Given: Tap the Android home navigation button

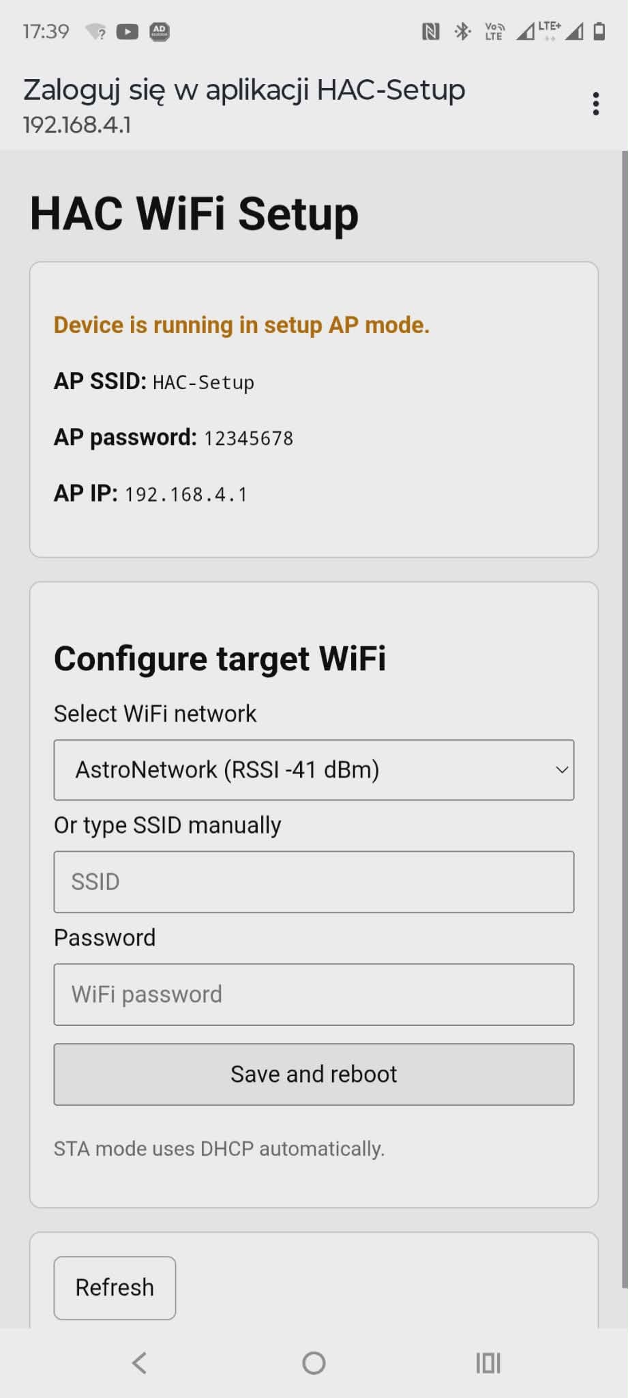Looking at the screenshot, I should coord(314,1363).
